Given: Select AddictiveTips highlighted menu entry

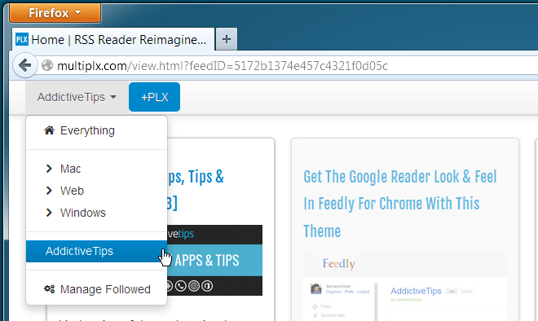Looking at the screenshot, I should pos(96,251).
